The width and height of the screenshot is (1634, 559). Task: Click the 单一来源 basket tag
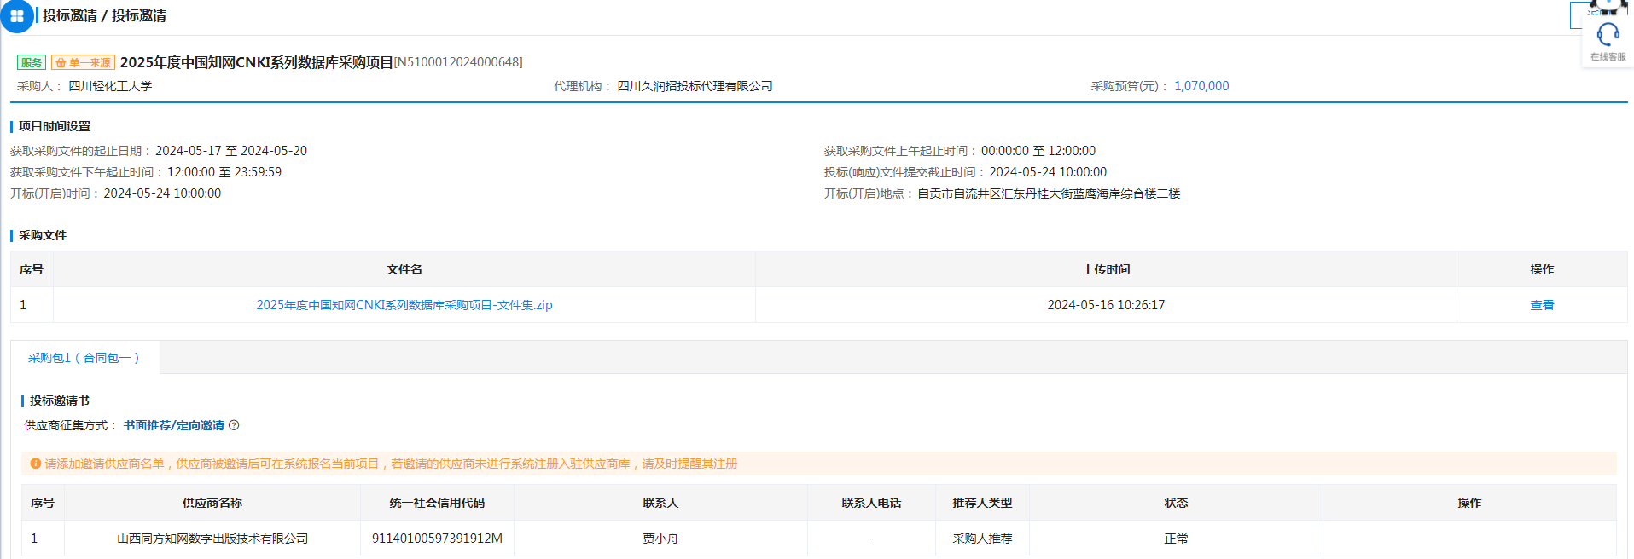[x=83, y=62]
